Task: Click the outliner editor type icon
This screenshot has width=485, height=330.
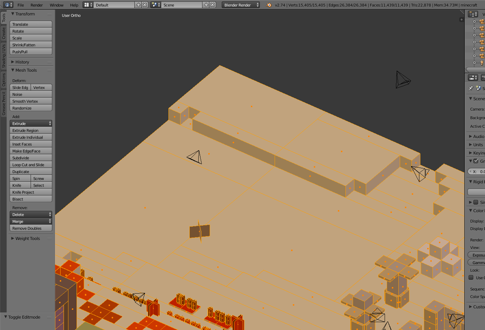Action: click(x=473, y=14)
